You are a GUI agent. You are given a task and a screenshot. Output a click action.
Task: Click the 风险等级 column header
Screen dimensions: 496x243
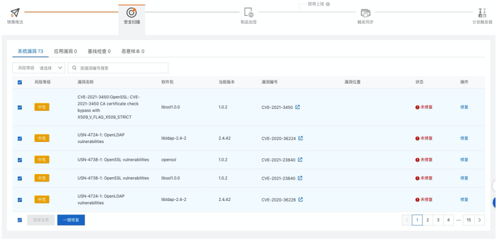pyautogui.click(x=43, y=82)
